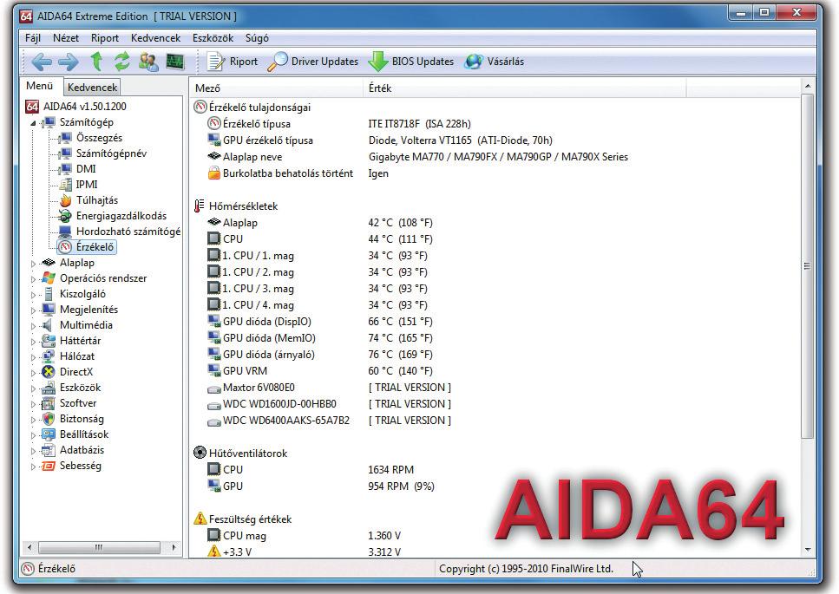Expand the Hálózat tree node

tap(33, 356)
